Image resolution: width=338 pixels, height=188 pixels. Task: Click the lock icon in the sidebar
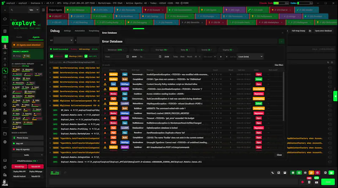pyautogui.click(x=5, y=122)
